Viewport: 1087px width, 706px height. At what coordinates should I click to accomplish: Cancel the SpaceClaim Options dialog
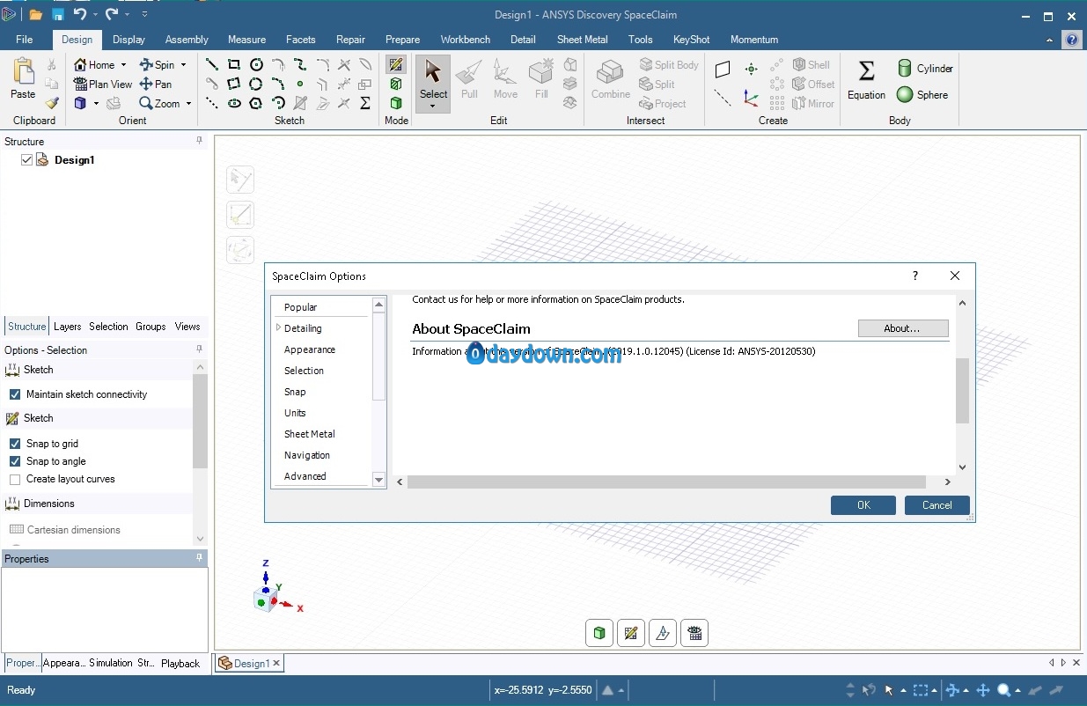click(937, 505)
